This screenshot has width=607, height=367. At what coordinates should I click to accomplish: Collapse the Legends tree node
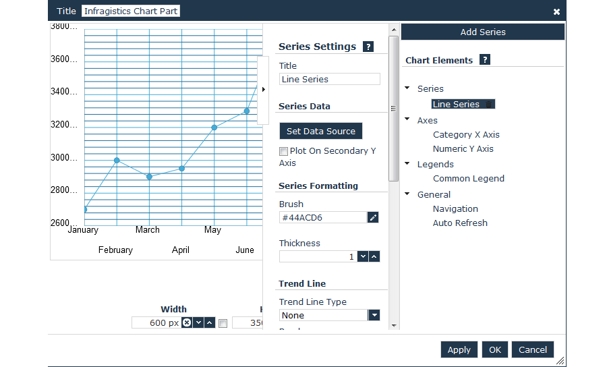407,163
